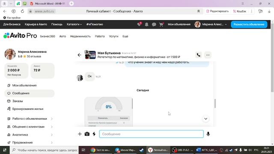Open Бизнес360 navigation item
The height and width of the screenshot is (154, 274).
coord(48,36)
